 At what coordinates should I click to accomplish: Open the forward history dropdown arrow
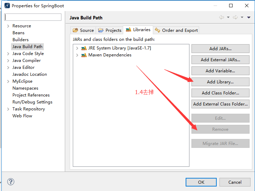[x=242, y=17]
